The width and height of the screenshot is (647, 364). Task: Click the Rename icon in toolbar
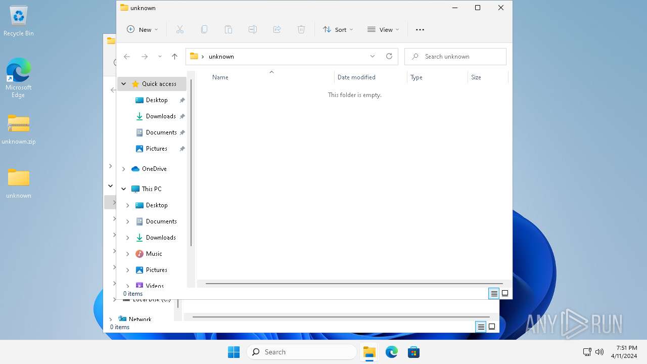(x=253, y=29)
